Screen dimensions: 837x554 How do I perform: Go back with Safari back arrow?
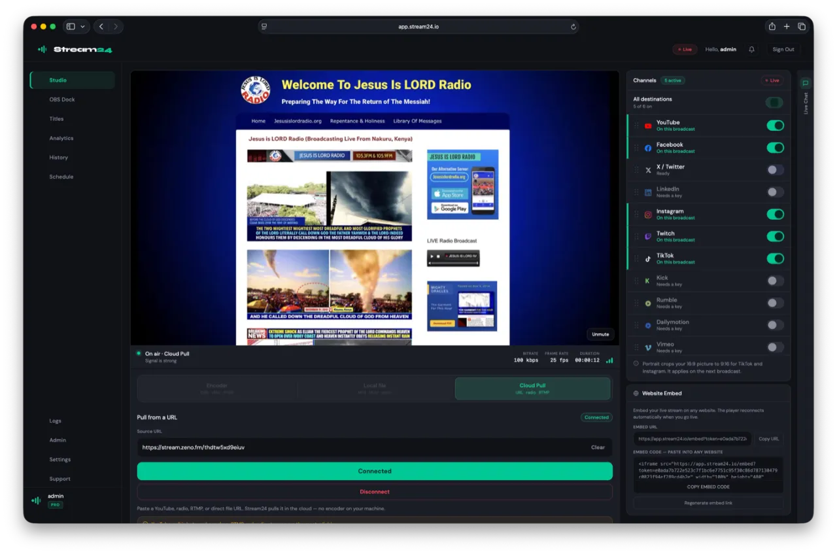(101, 26)
